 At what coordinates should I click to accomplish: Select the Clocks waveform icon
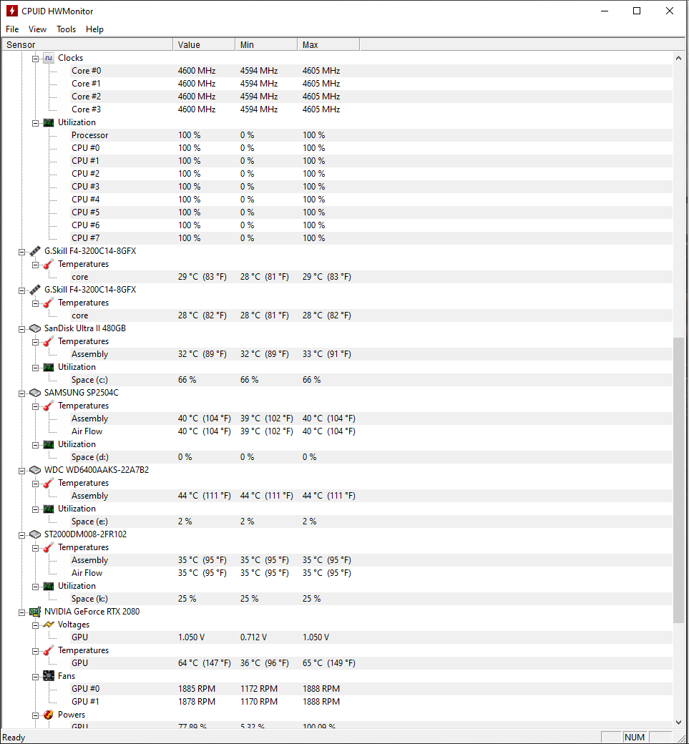[x=49, y=58]
